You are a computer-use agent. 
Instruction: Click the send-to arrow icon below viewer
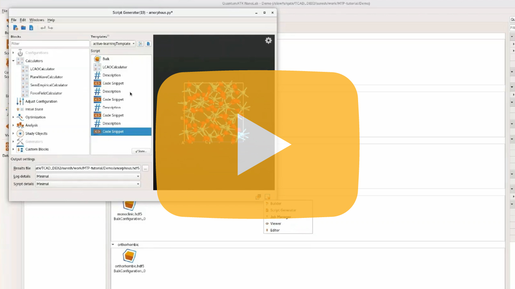click(x=267, y=197)
